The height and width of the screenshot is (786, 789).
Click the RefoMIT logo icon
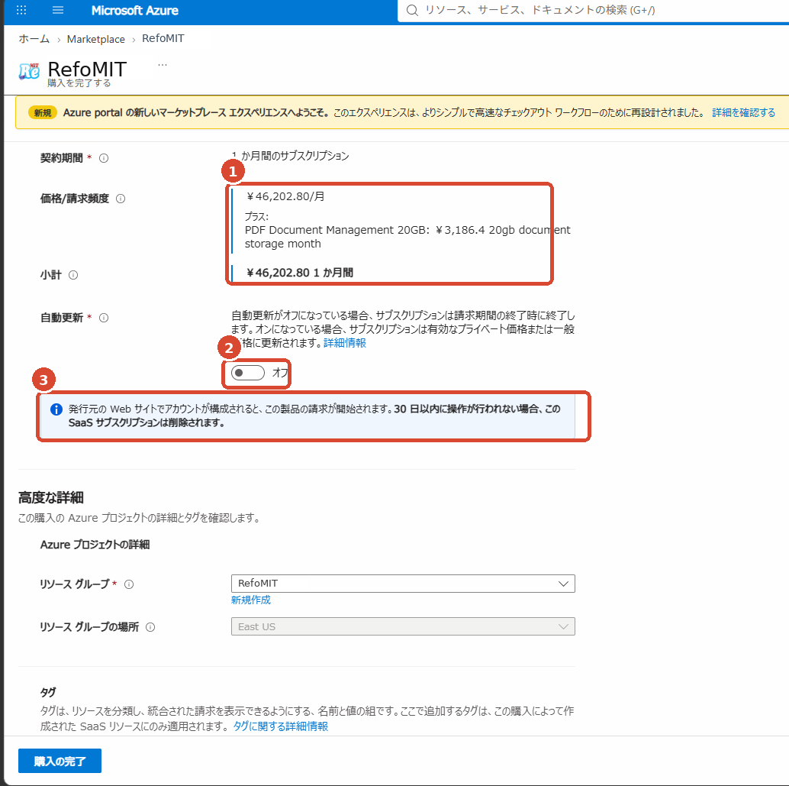(x=29, y=72)
